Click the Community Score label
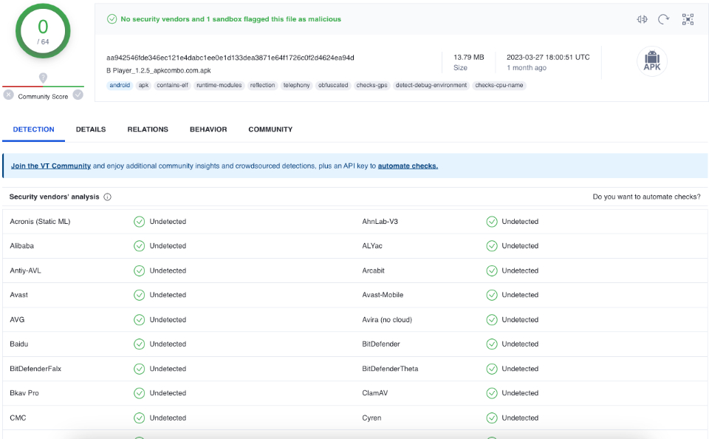This screenshot has height=439, width=709. [43, 96]
